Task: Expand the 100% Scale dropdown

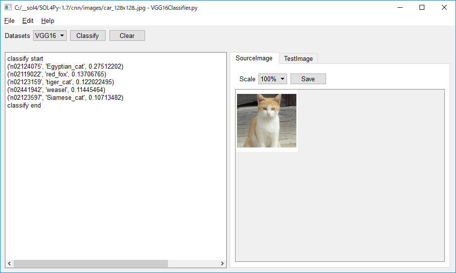Action: pyautogui.click(x=273, y=79)
